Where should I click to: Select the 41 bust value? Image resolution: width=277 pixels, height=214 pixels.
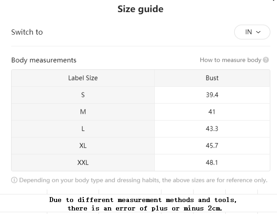click(x=212, y=112)
